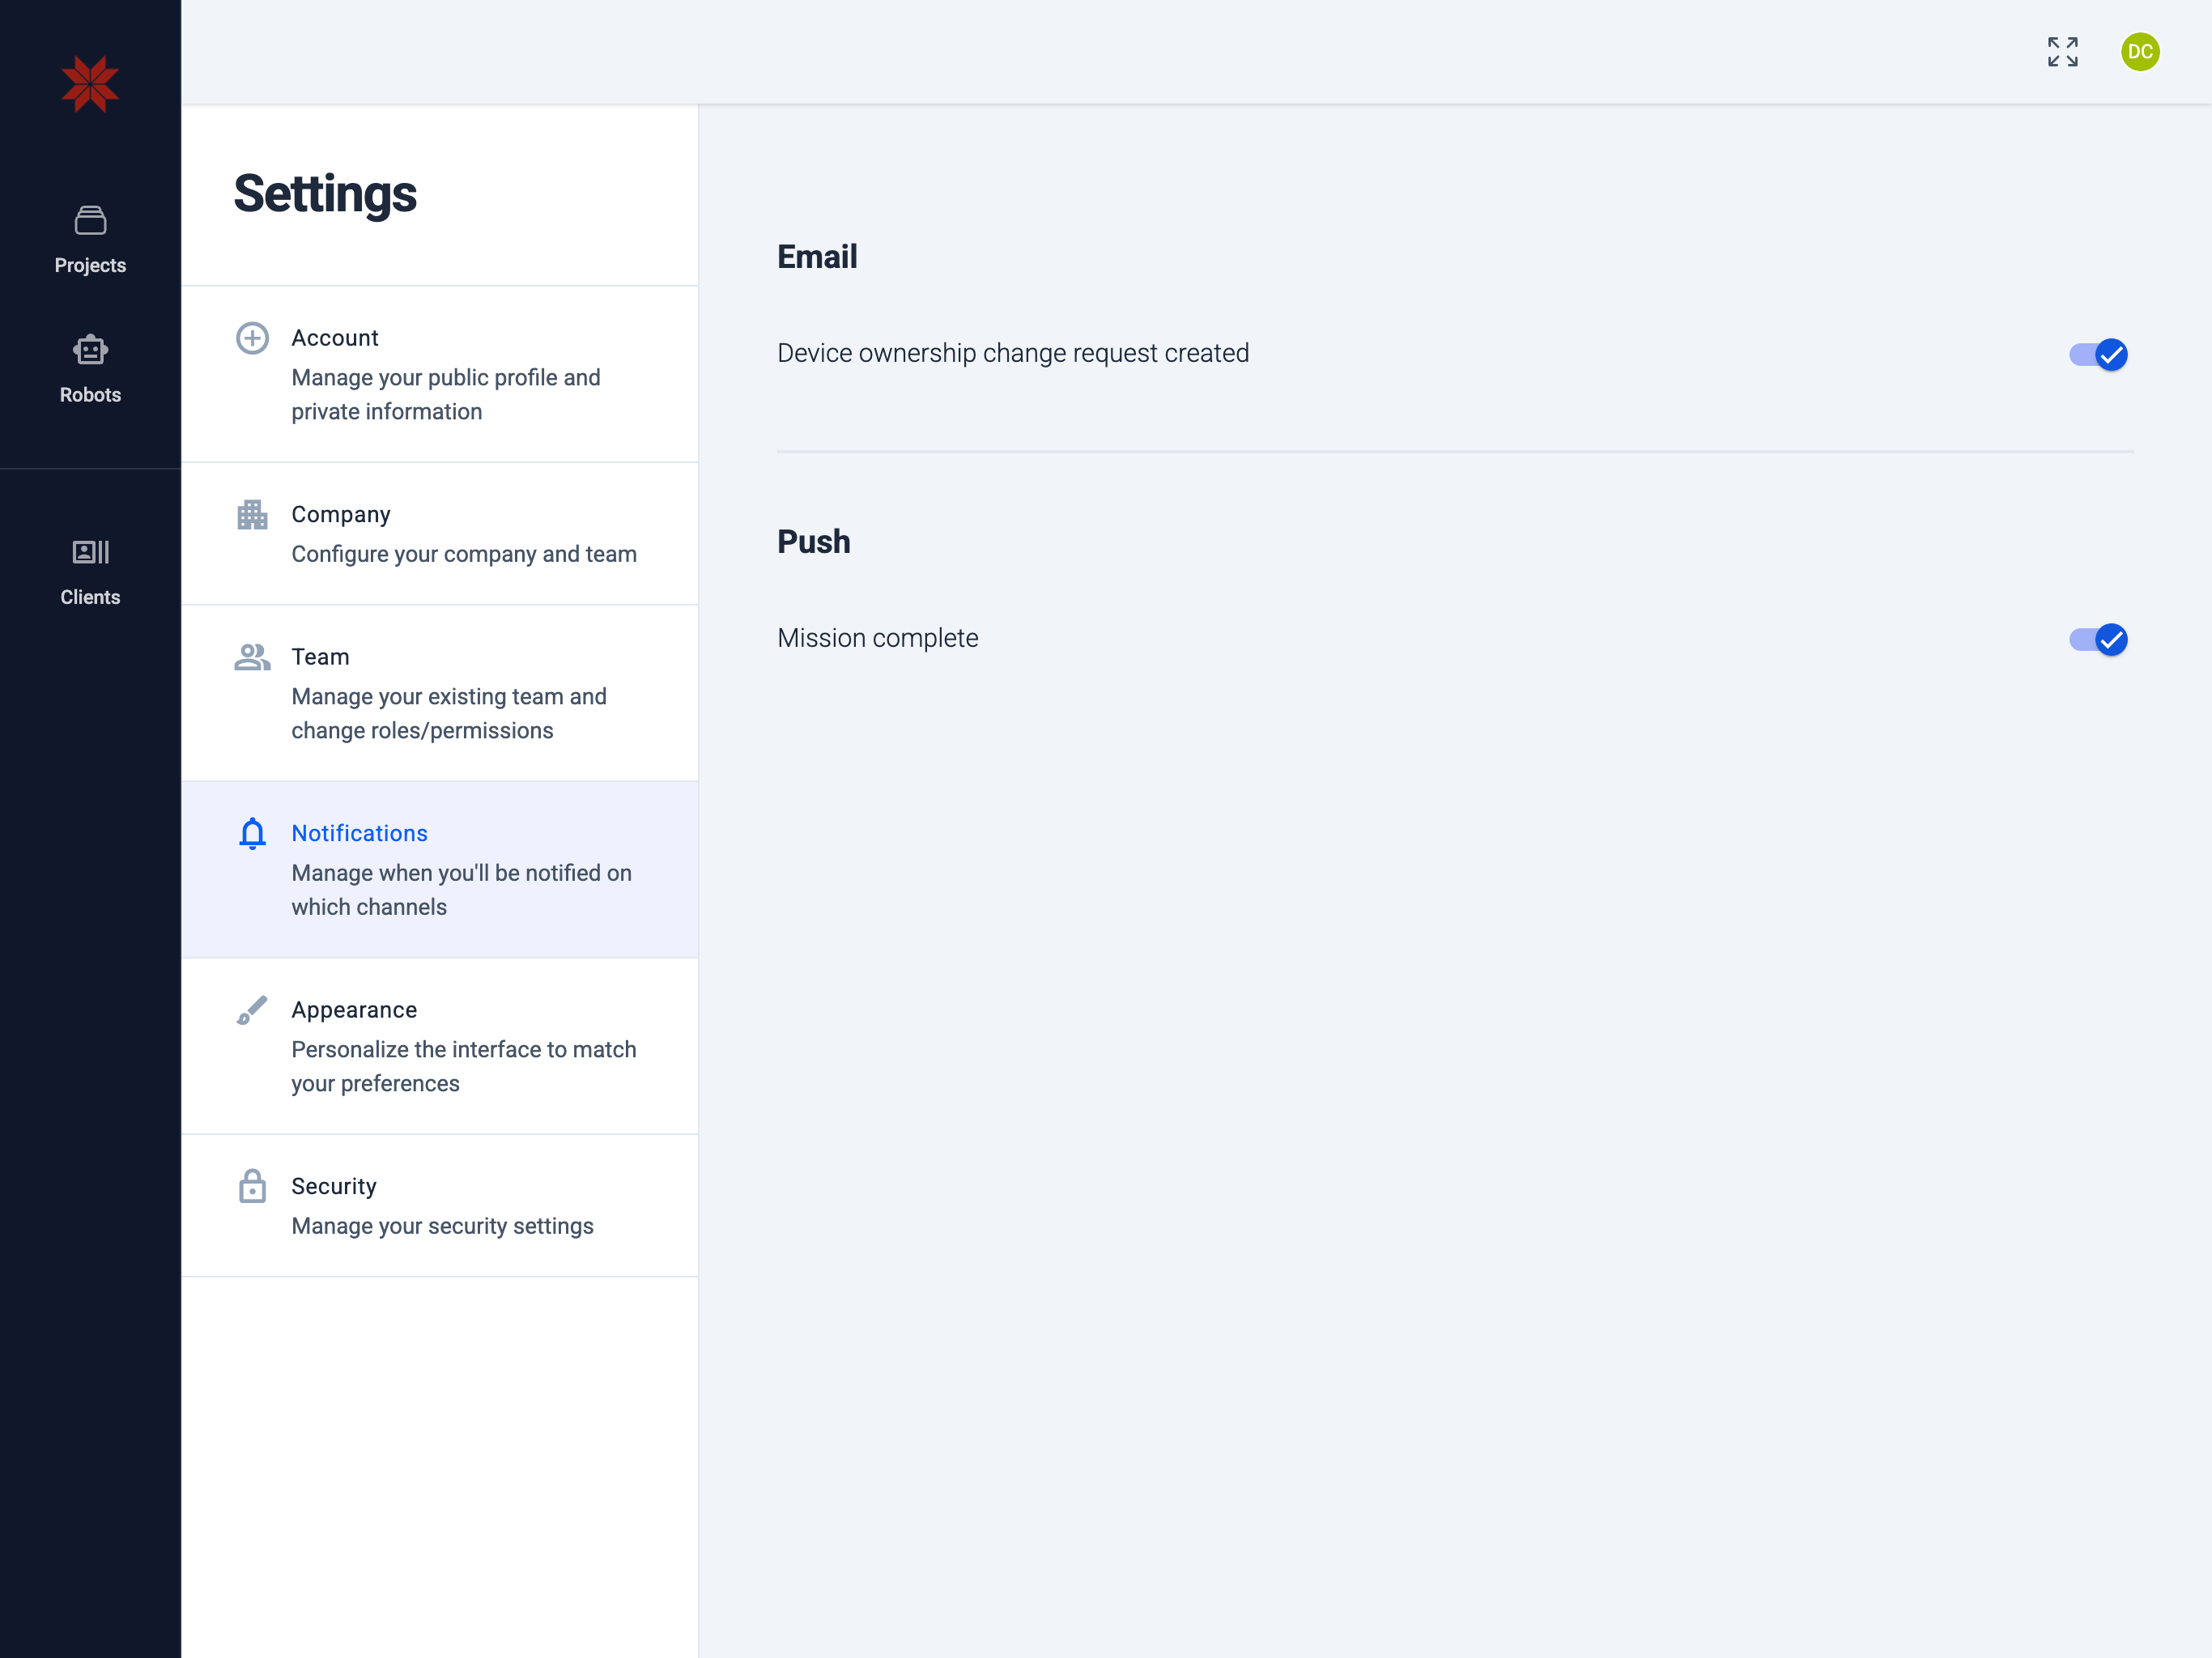Click the Appearance paintbrush icon

252,1010
